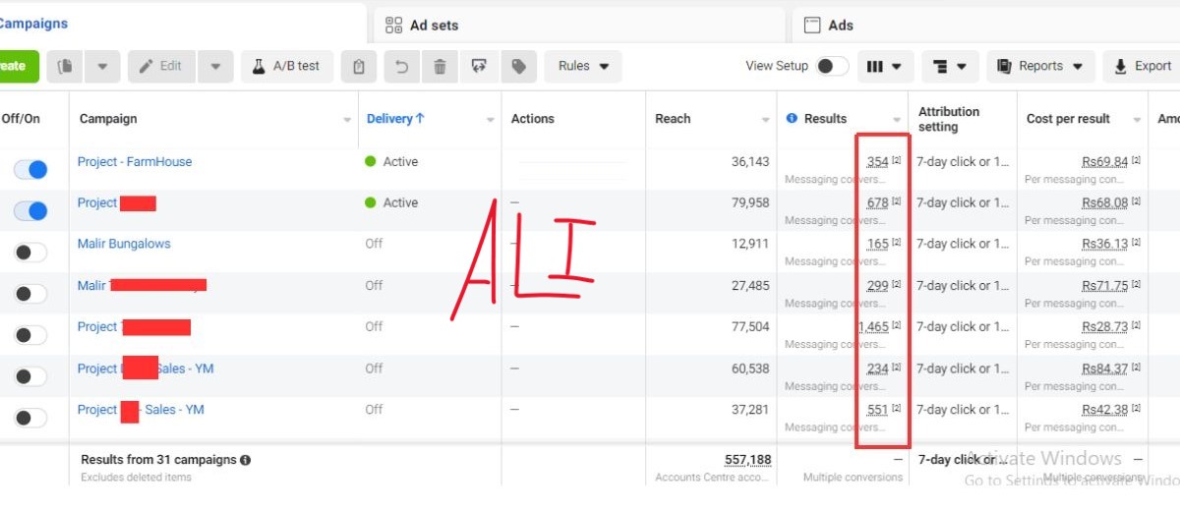
Task: Open the Project - FarmHouse campaign link
Action: (135, 162)
